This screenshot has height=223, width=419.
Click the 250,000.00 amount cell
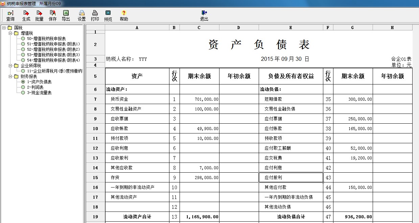[353, 119]
